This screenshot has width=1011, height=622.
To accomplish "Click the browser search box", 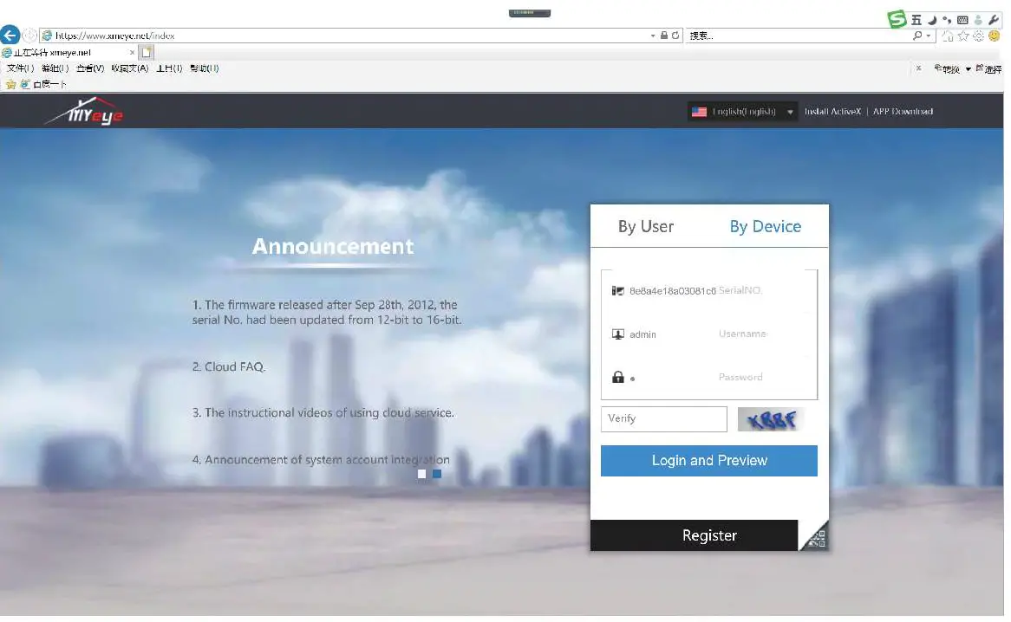I will pyautogui.click(x=799, y=36).
